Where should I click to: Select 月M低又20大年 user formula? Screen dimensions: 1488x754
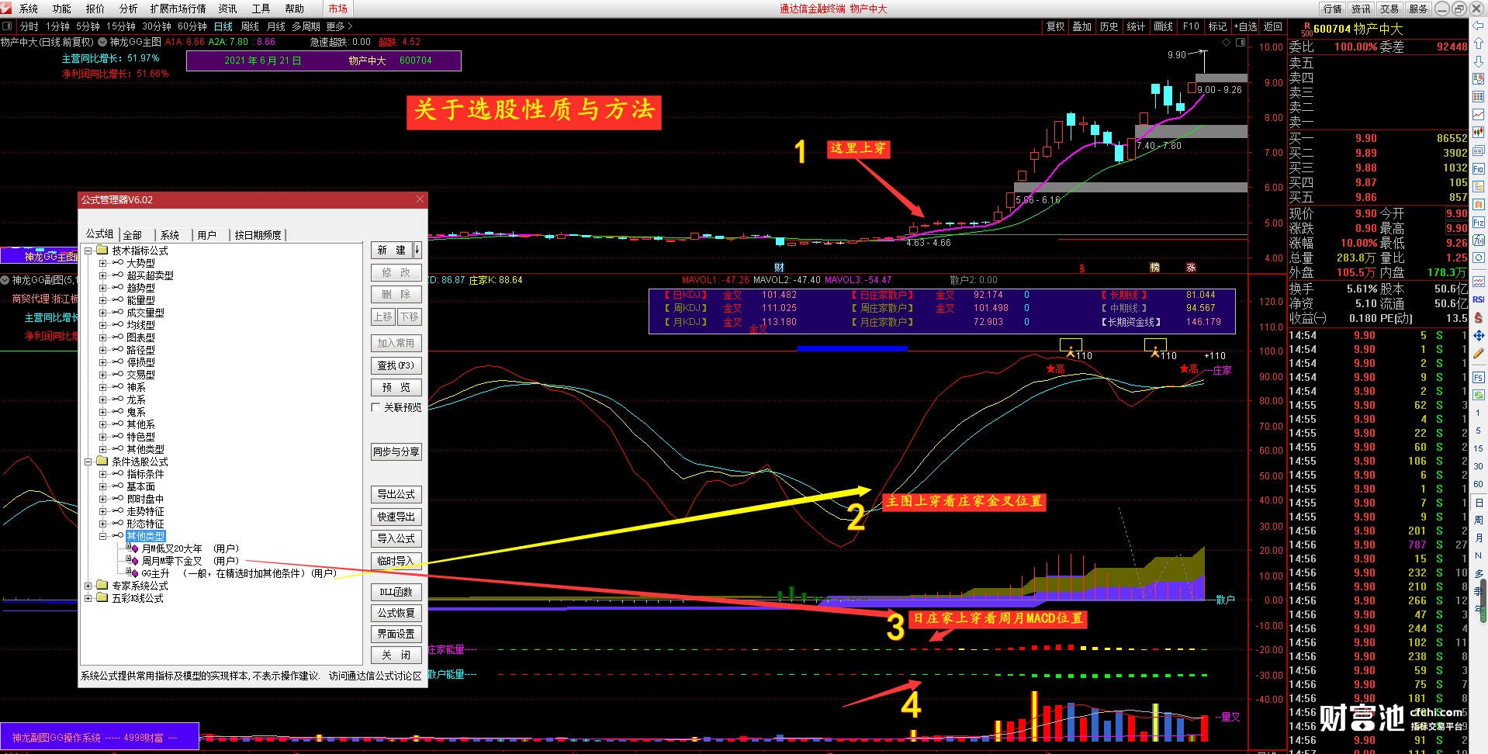(190, 548)
